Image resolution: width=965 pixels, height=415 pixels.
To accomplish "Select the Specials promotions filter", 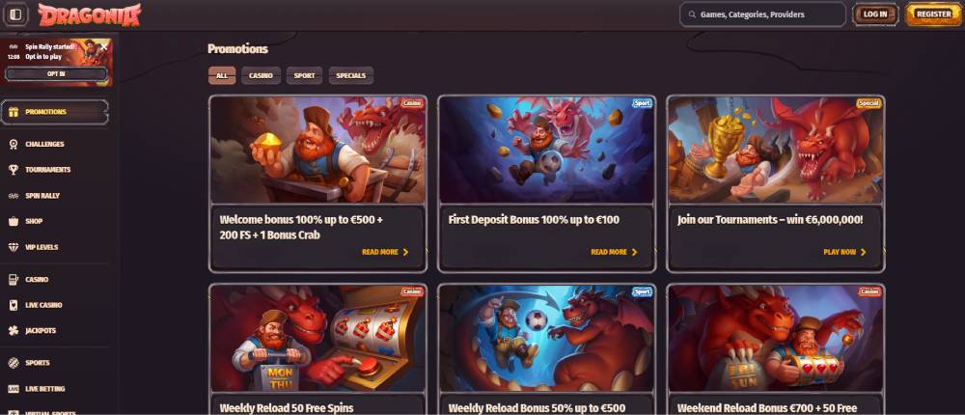I will point(351,75).
